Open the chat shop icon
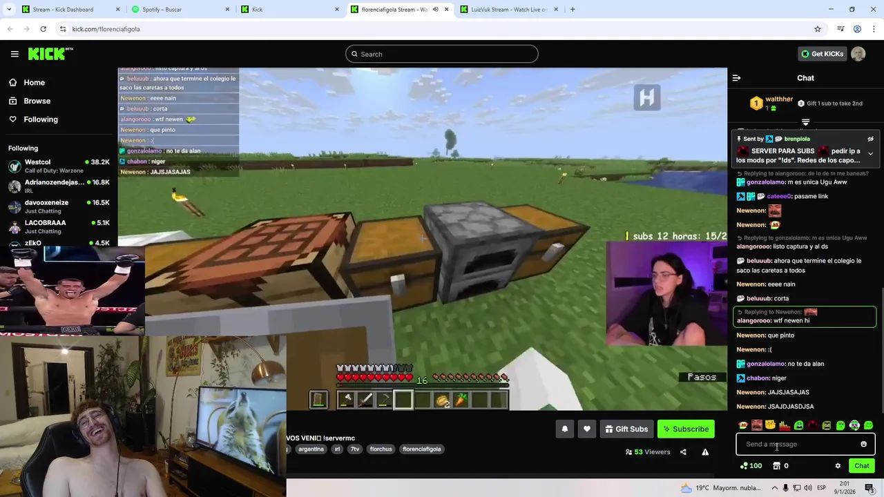The width and height of the screenshot is (884, 497). click(x=776, y=466)
